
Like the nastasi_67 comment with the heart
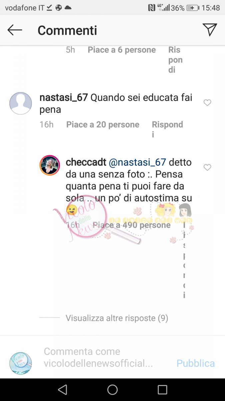click(x=207, y=103)
